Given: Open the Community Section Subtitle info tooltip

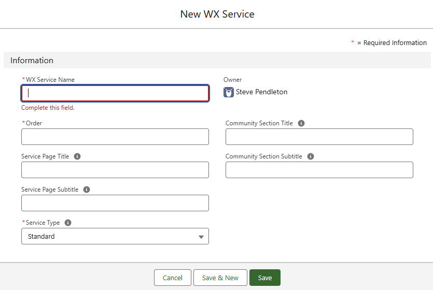Looking at the screenshot, I should [311, 156].
